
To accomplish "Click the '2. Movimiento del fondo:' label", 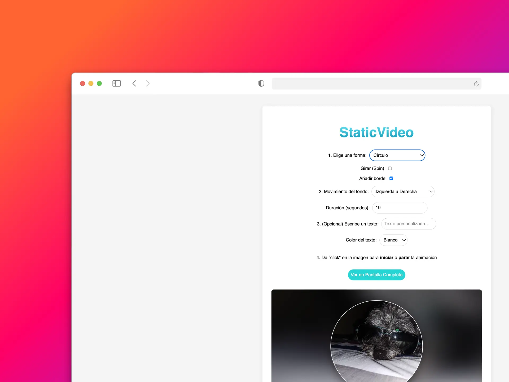I will [x=344, y=192].
